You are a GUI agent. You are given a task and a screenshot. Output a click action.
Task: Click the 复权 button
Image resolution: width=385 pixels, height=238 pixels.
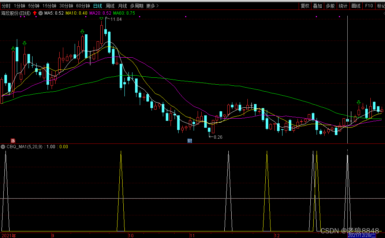pos(305,6)
